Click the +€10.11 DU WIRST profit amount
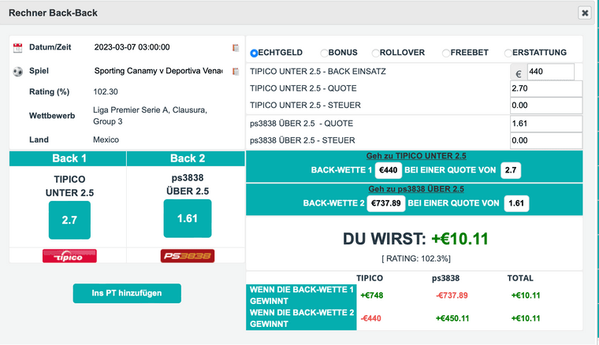Image resolution: width=599 pixels, height=345 pixels. (x=460, y=239)
